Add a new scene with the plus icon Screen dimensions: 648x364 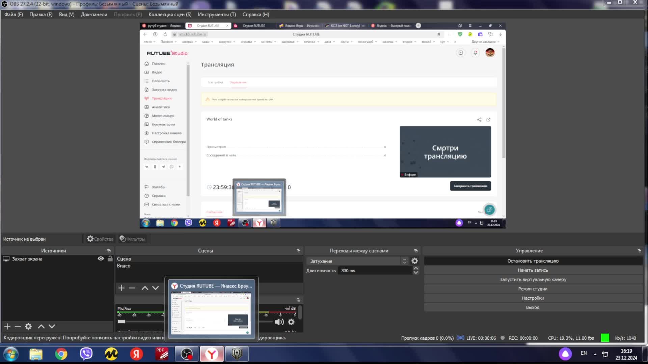[122, 288]
